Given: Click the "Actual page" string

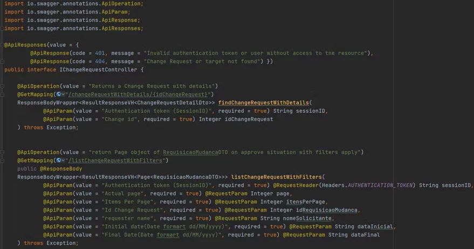Looking at the screenshot, I should tap(123, 193).
